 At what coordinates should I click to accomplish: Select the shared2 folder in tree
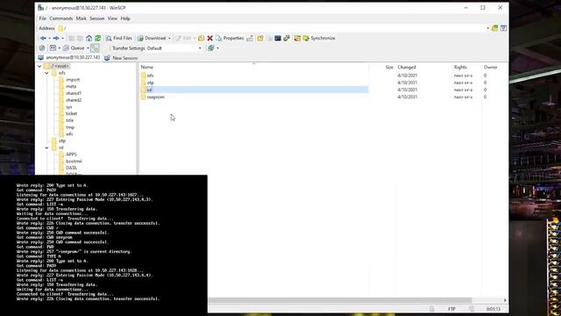coord(74,100)
